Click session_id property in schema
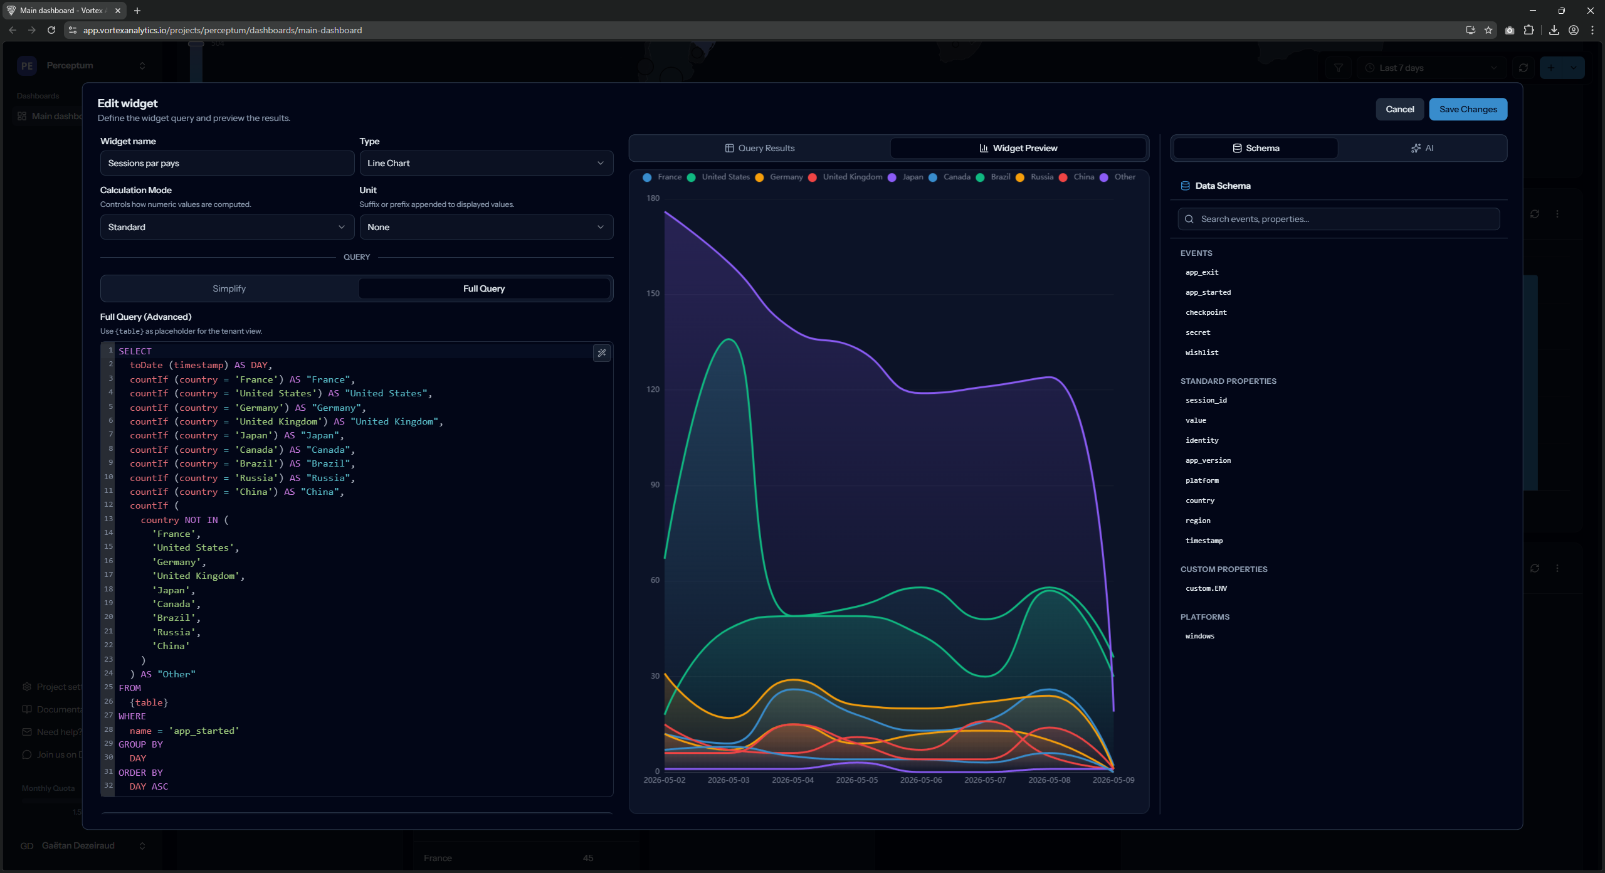This screenshot has height=873, width=1605. click(1206, 400)
